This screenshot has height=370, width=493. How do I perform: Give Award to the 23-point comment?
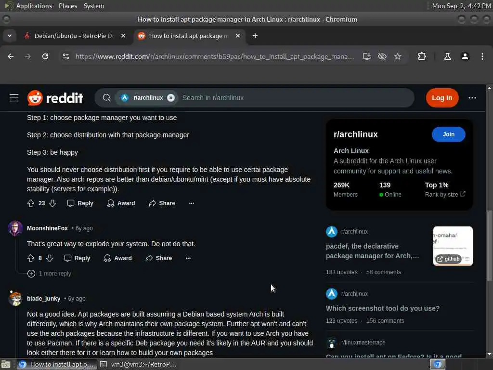(121, 203)
